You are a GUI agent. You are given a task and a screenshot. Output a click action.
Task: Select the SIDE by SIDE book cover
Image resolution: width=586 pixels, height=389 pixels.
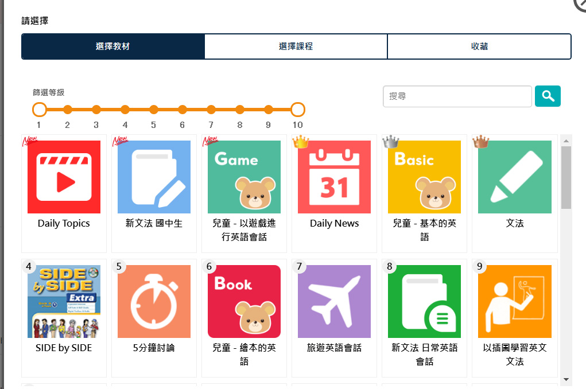(x=64, y=301)
